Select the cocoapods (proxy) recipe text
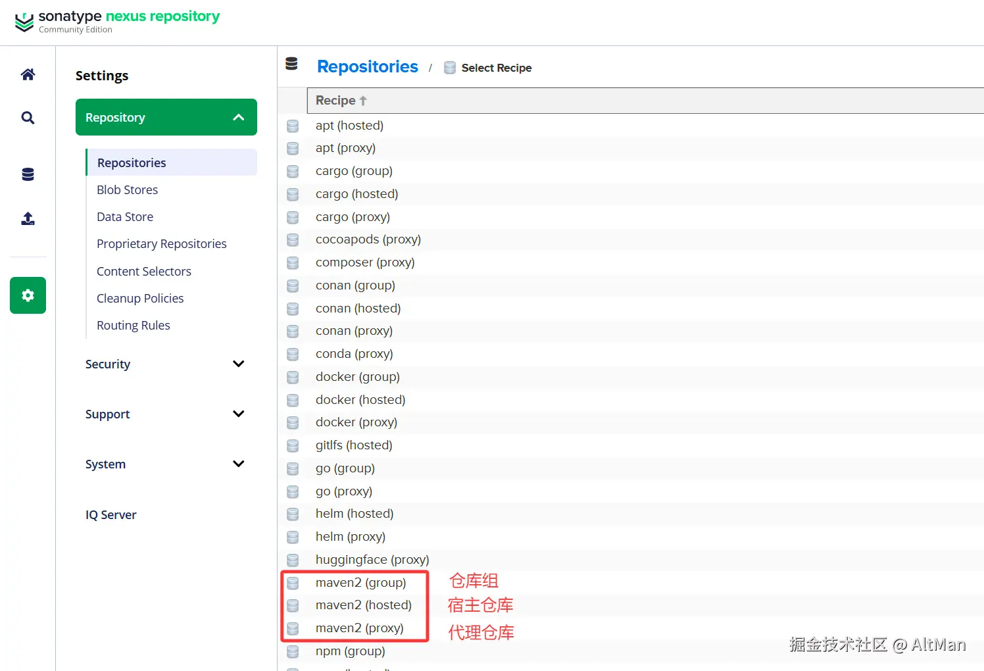The image size is (984, 671). pos(368,239)
